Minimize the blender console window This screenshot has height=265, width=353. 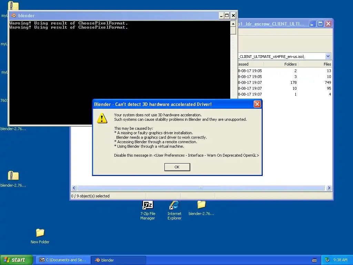[221, 16]
